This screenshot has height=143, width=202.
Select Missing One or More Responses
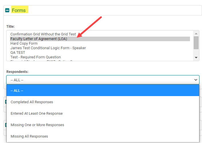pos(37,125)
